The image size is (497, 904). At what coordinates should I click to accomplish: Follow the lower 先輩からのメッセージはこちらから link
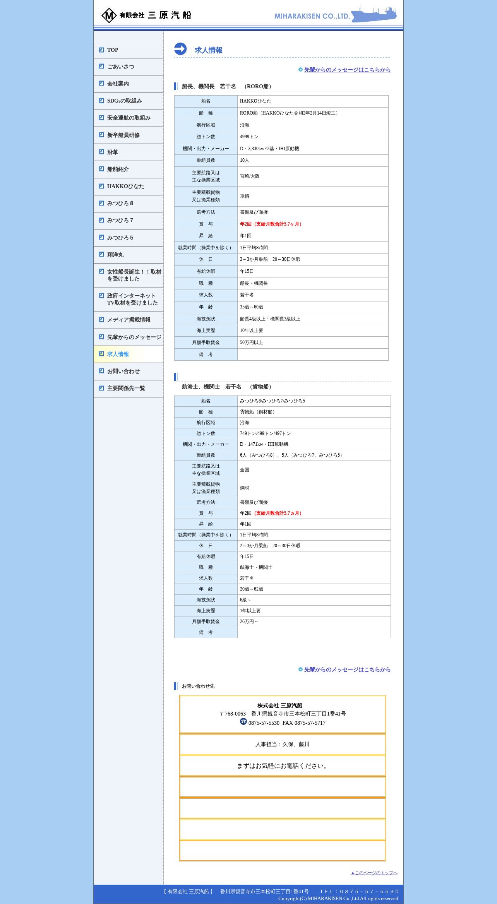(x=347, y=669)
